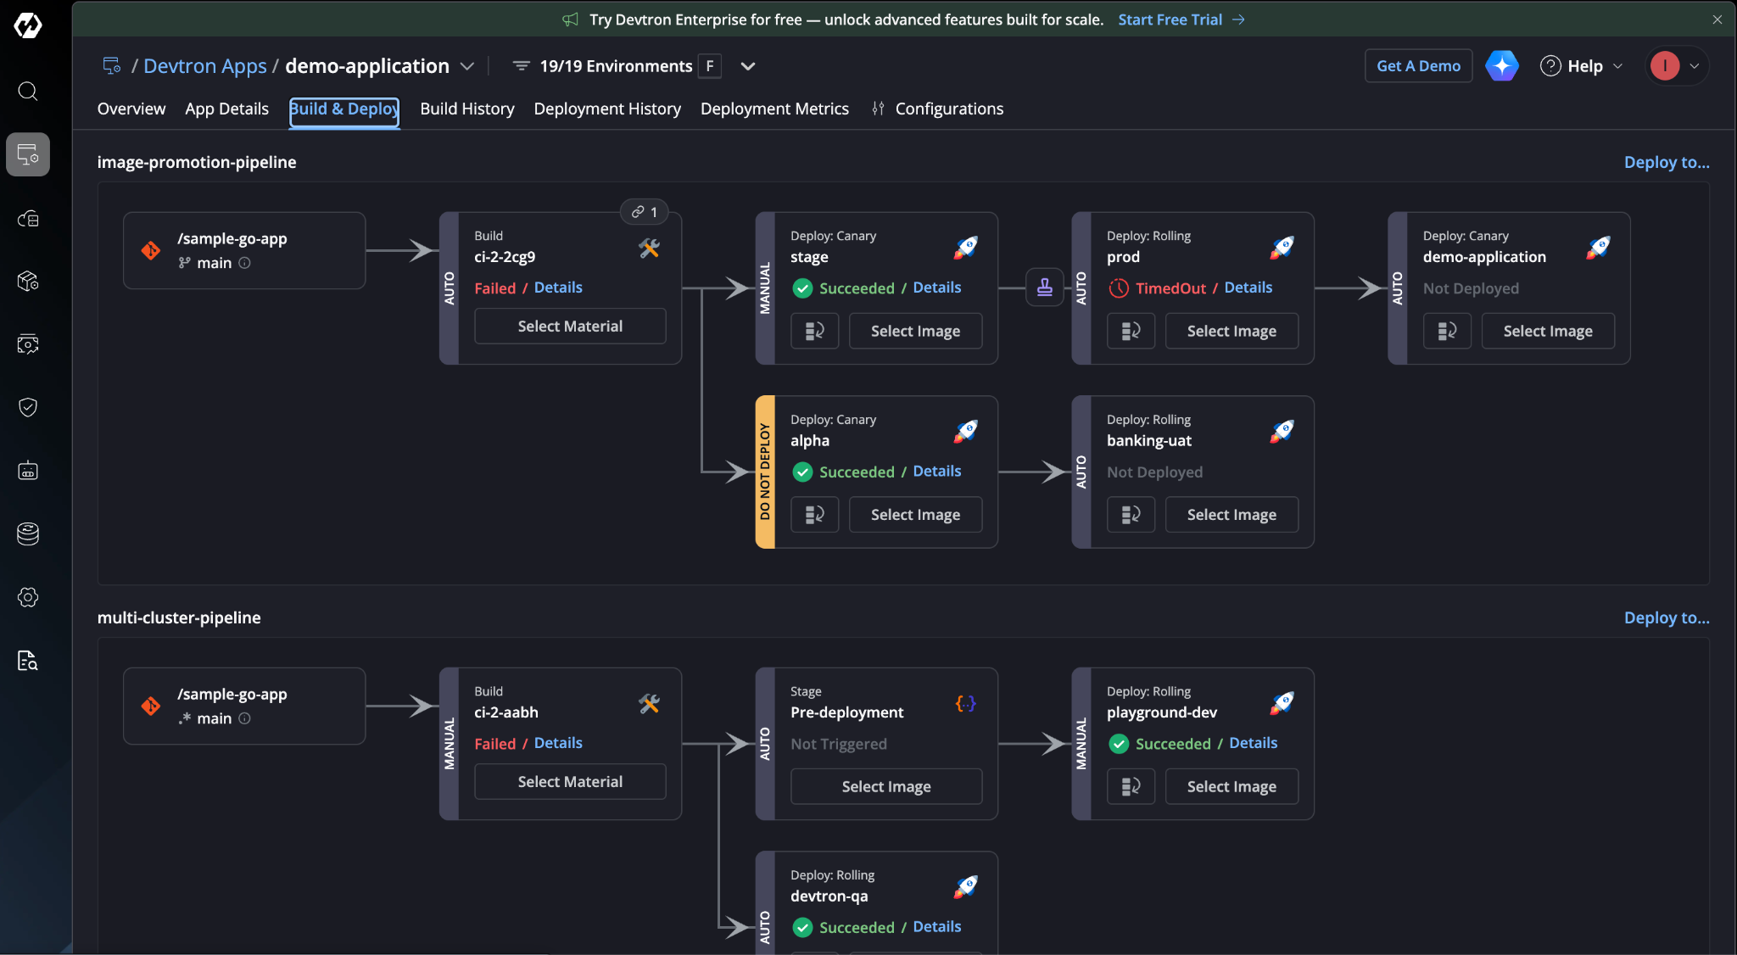Open the Help dropdown menu

(1581, 66)
